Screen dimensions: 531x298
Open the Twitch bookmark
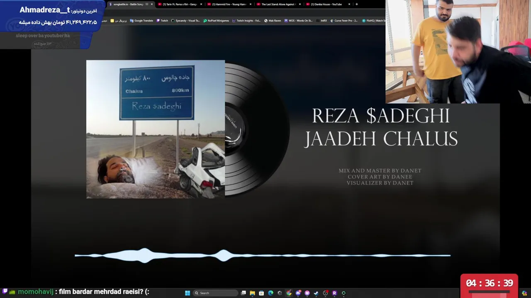(x=162, y=21)
